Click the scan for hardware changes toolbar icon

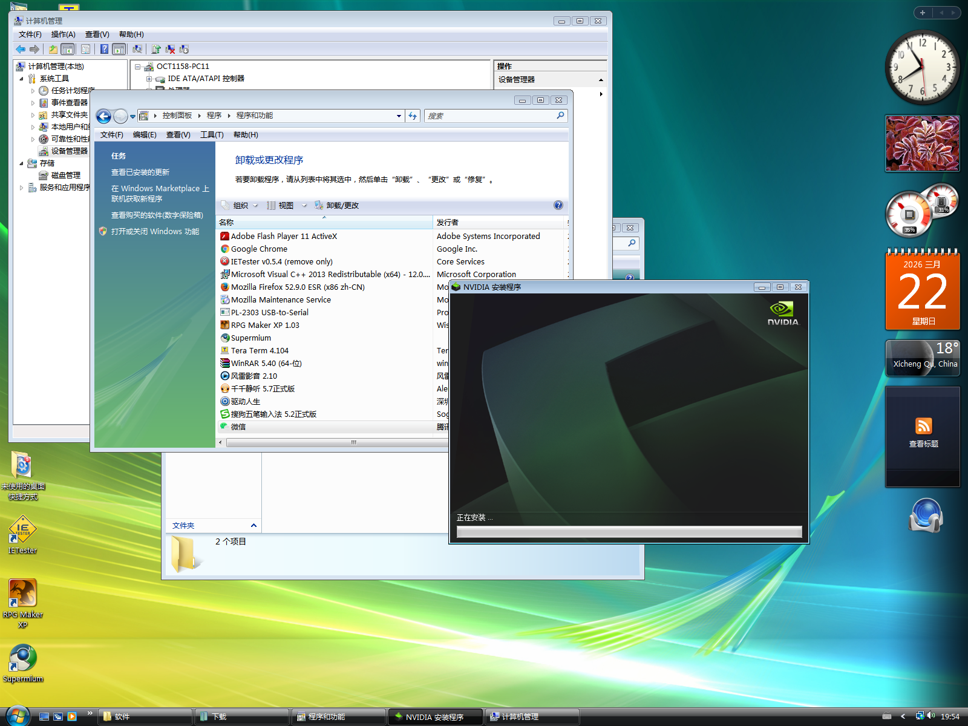pos(137,49)
